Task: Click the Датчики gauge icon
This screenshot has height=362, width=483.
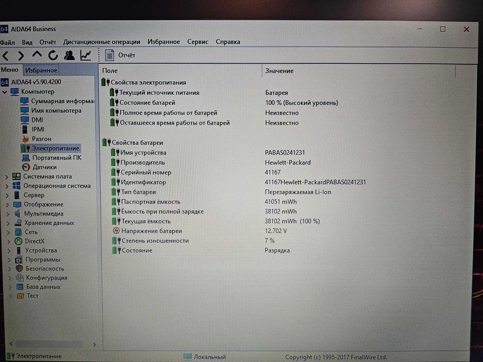Action: click(x=26, y=167)
